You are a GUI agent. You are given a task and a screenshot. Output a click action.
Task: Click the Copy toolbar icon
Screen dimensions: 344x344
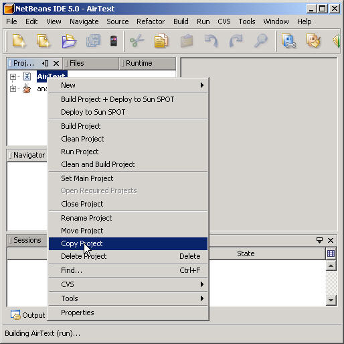161,41
